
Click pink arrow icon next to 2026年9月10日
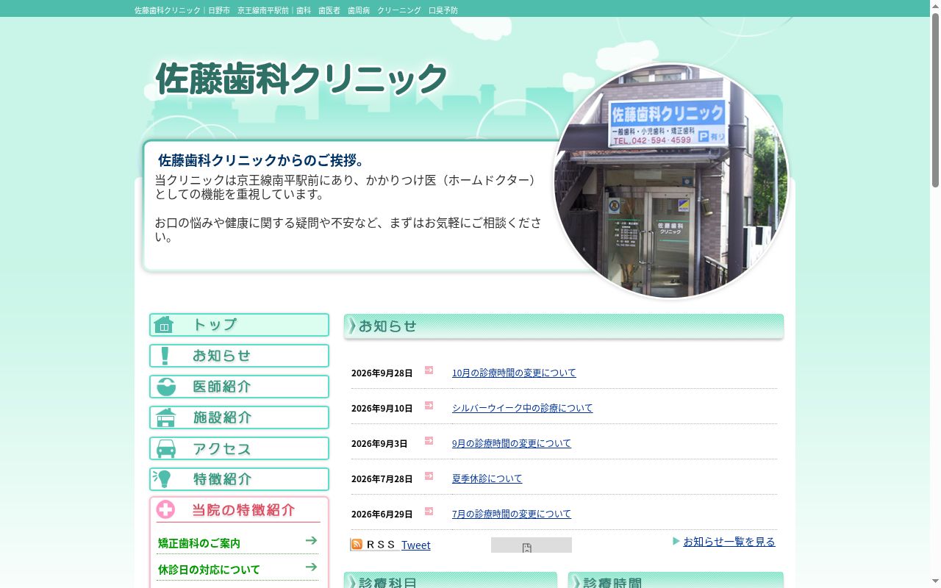429,405
